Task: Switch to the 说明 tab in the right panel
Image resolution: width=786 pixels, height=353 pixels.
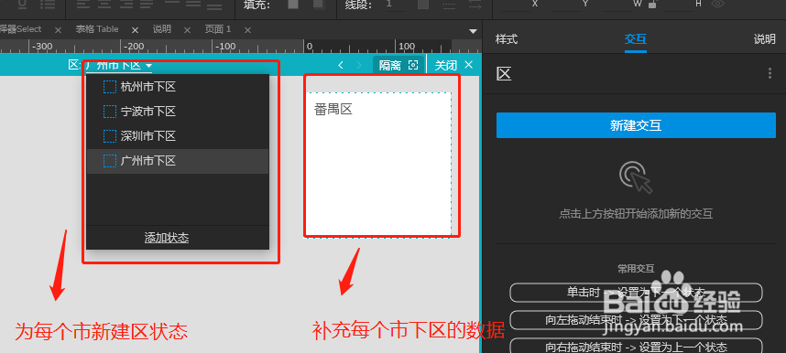Action: click(x=764, y=39)
